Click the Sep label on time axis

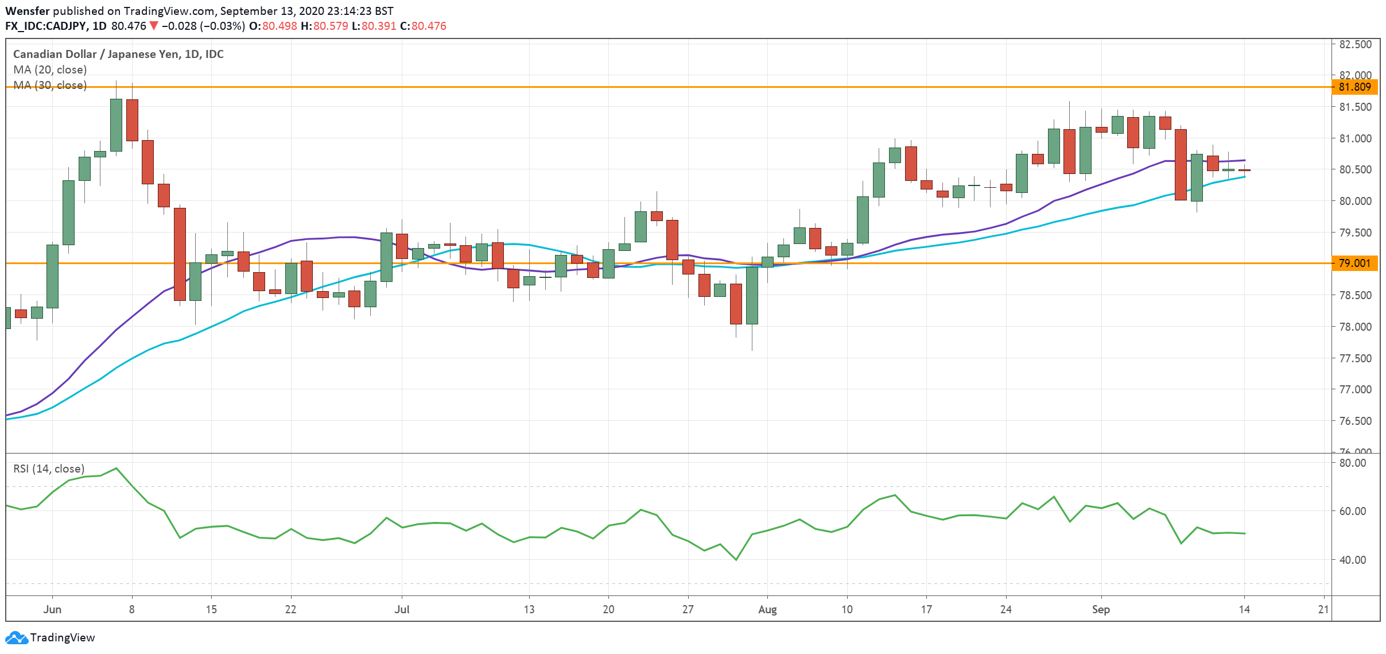tap(1101, 609)
